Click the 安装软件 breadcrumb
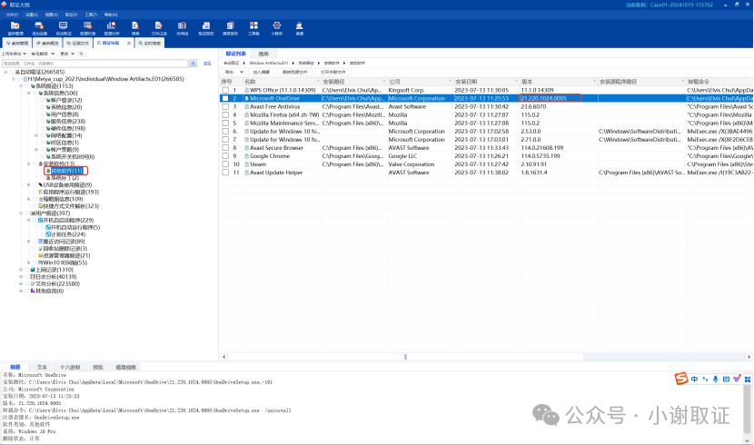754x445 pixels. (x=332, y=63)
